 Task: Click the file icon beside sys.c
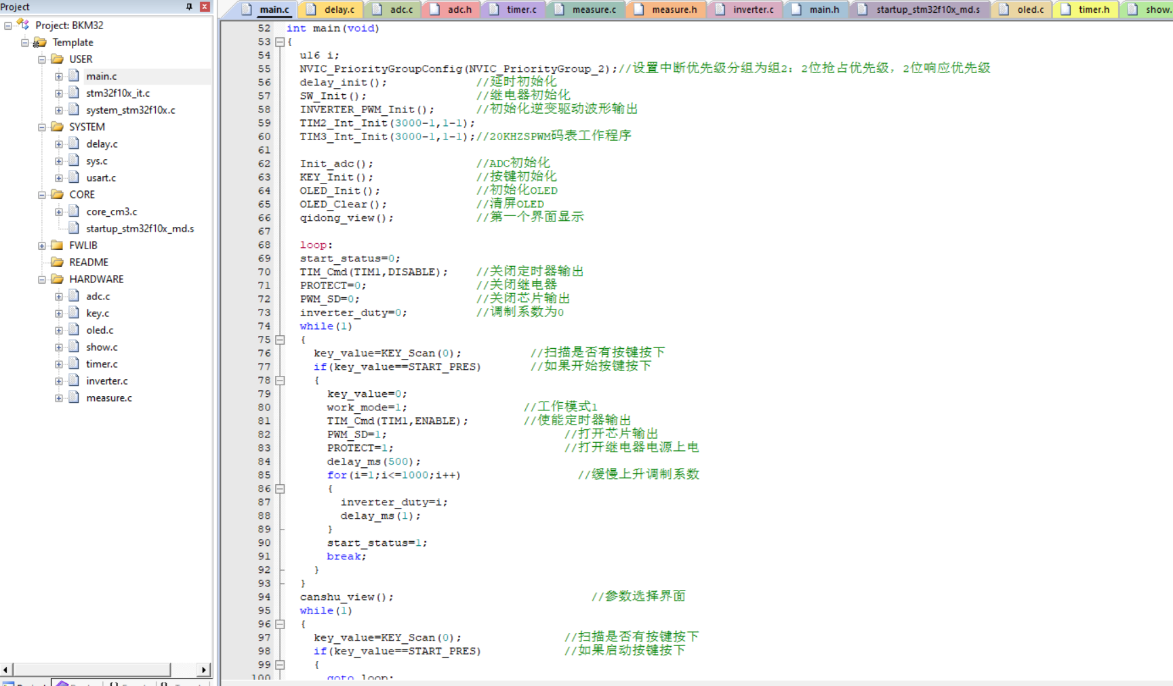click(x=74, y=160)
